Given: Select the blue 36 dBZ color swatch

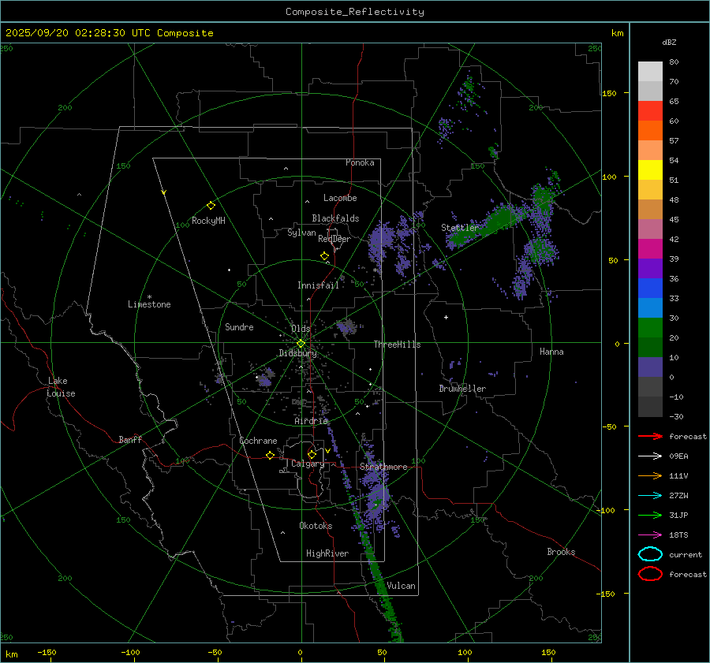Looking at the screenshot, I should point(650,289).
